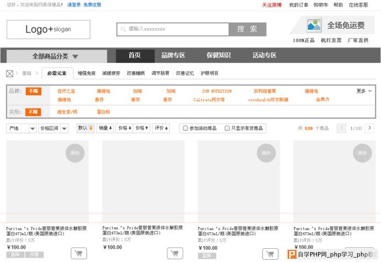Go to next page with right arrow
The image size is (381, 262).
369,128
